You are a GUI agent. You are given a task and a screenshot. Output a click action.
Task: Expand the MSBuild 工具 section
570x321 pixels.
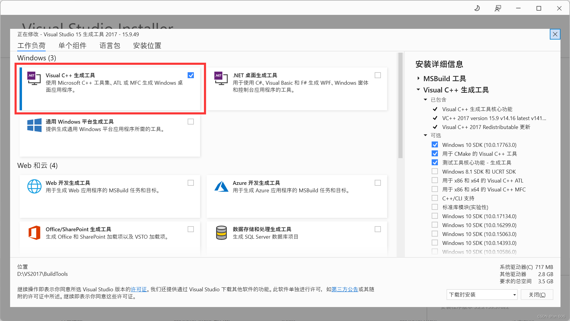click(418, 78)
